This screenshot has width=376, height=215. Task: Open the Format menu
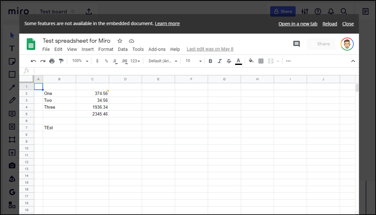[106, 49]
